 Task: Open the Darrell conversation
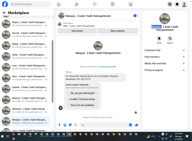[x=25, y=35]
